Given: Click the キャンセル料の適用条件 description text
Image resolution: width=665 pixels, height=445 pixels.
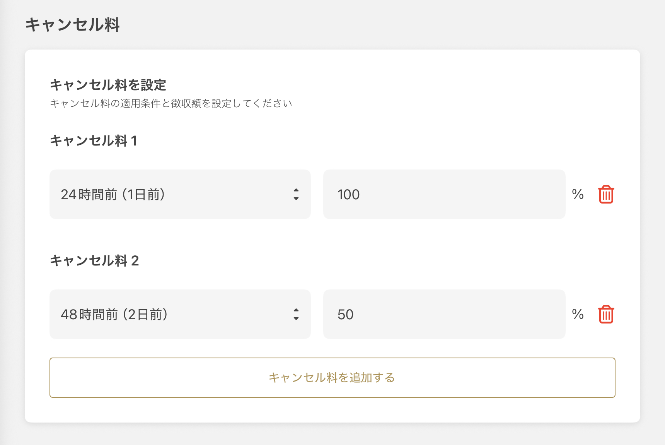Looking at the screenshot, I should [171, 104].
